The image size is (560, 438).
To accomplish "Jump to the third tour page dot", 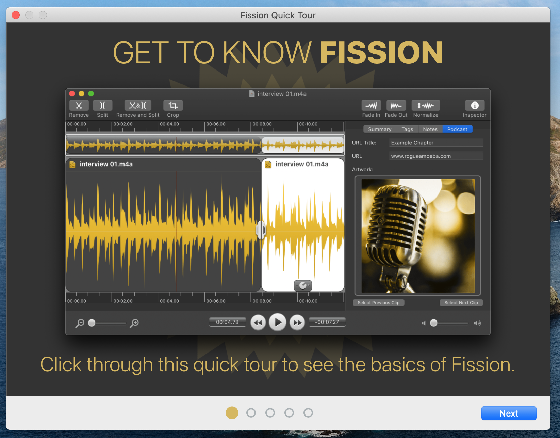I will coord(270,413).
